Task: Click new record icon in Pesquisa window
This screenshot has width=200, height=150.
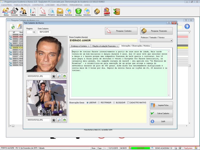Action: point(12,26)
